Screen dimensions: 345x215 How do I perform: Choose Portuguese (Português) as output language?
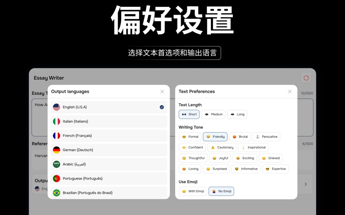[x=109, y=178]
